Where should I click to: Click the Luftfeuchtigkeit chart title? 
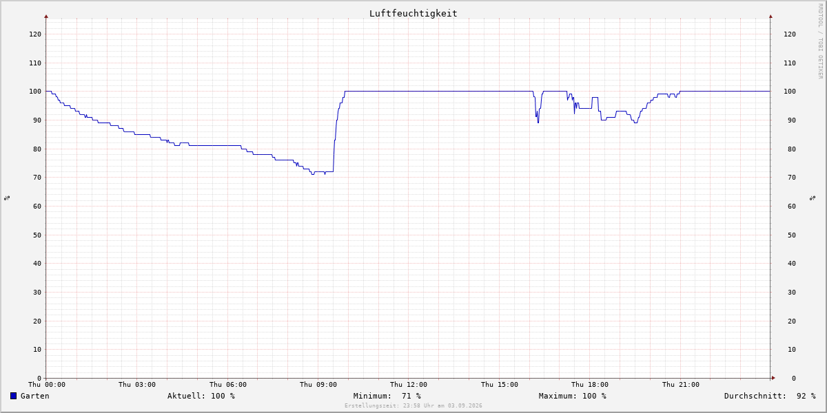click(413, 13)
